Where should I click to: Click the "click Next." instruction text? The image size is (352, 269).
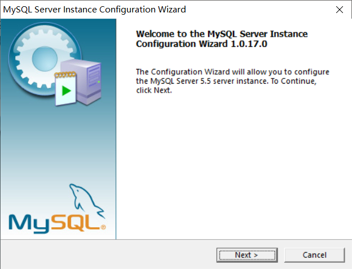pos(154,90)
